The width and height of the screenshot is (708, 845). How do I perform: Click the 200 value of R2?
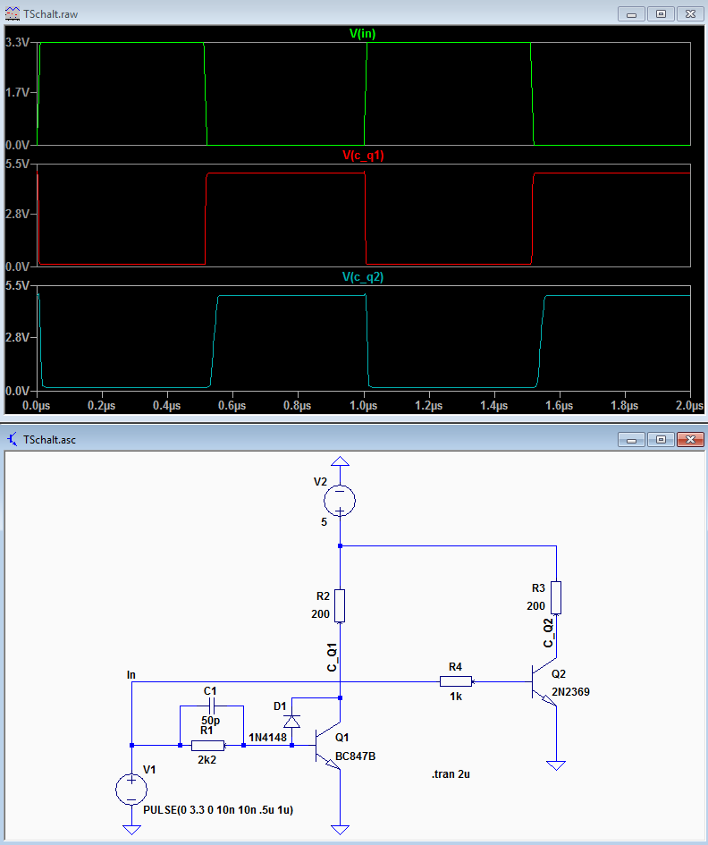coord(320,613)
